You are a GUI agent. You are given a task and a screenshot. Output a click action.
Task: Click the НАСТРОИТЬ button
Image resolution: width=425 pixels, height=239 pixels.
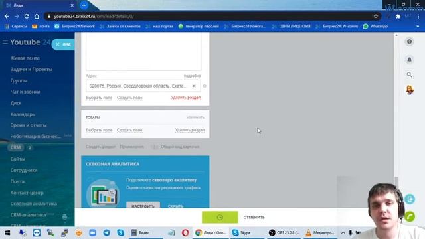[143, 206]
